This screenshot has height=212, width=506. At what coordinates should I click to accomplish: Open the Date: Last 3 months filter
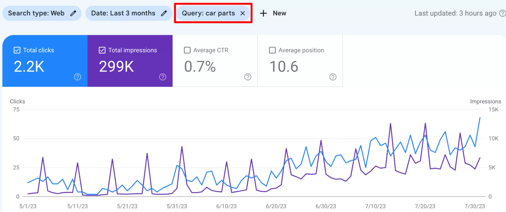tap(123, 13)
